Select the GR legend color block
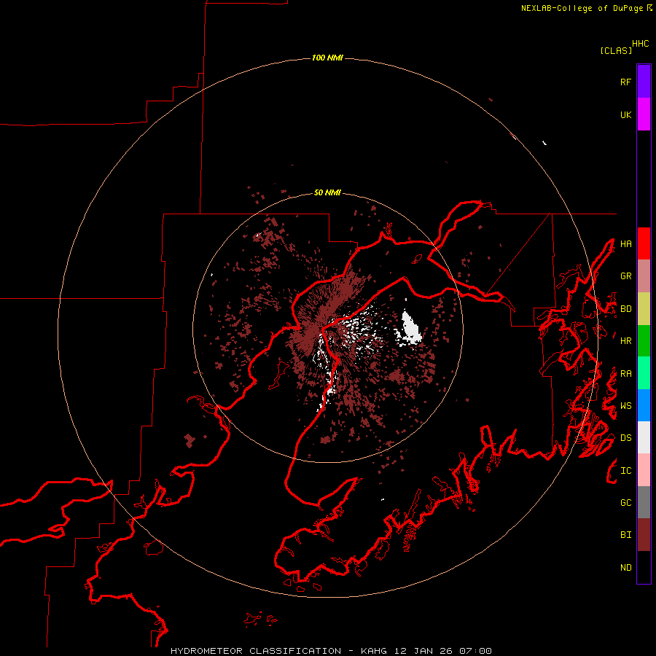656x656 pixels. 644,276
